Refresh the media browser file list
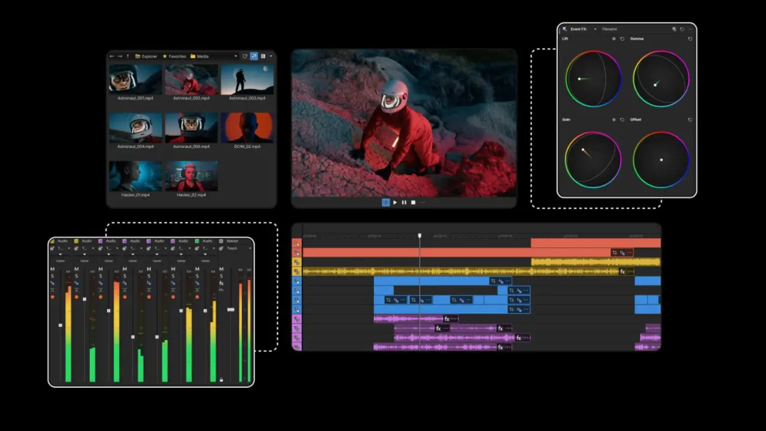 pyautogui.click(x=245, y=56)
